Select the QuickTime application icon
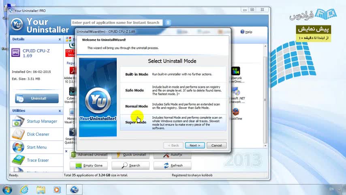This screenshot has height=195, width=346. tap(236, 112)
